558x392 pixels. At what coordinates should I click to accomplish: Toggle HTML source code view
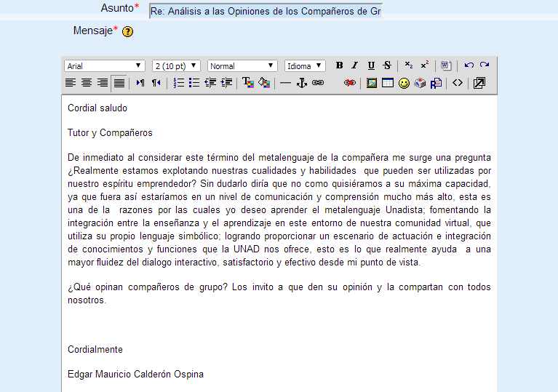click(457, 83)
